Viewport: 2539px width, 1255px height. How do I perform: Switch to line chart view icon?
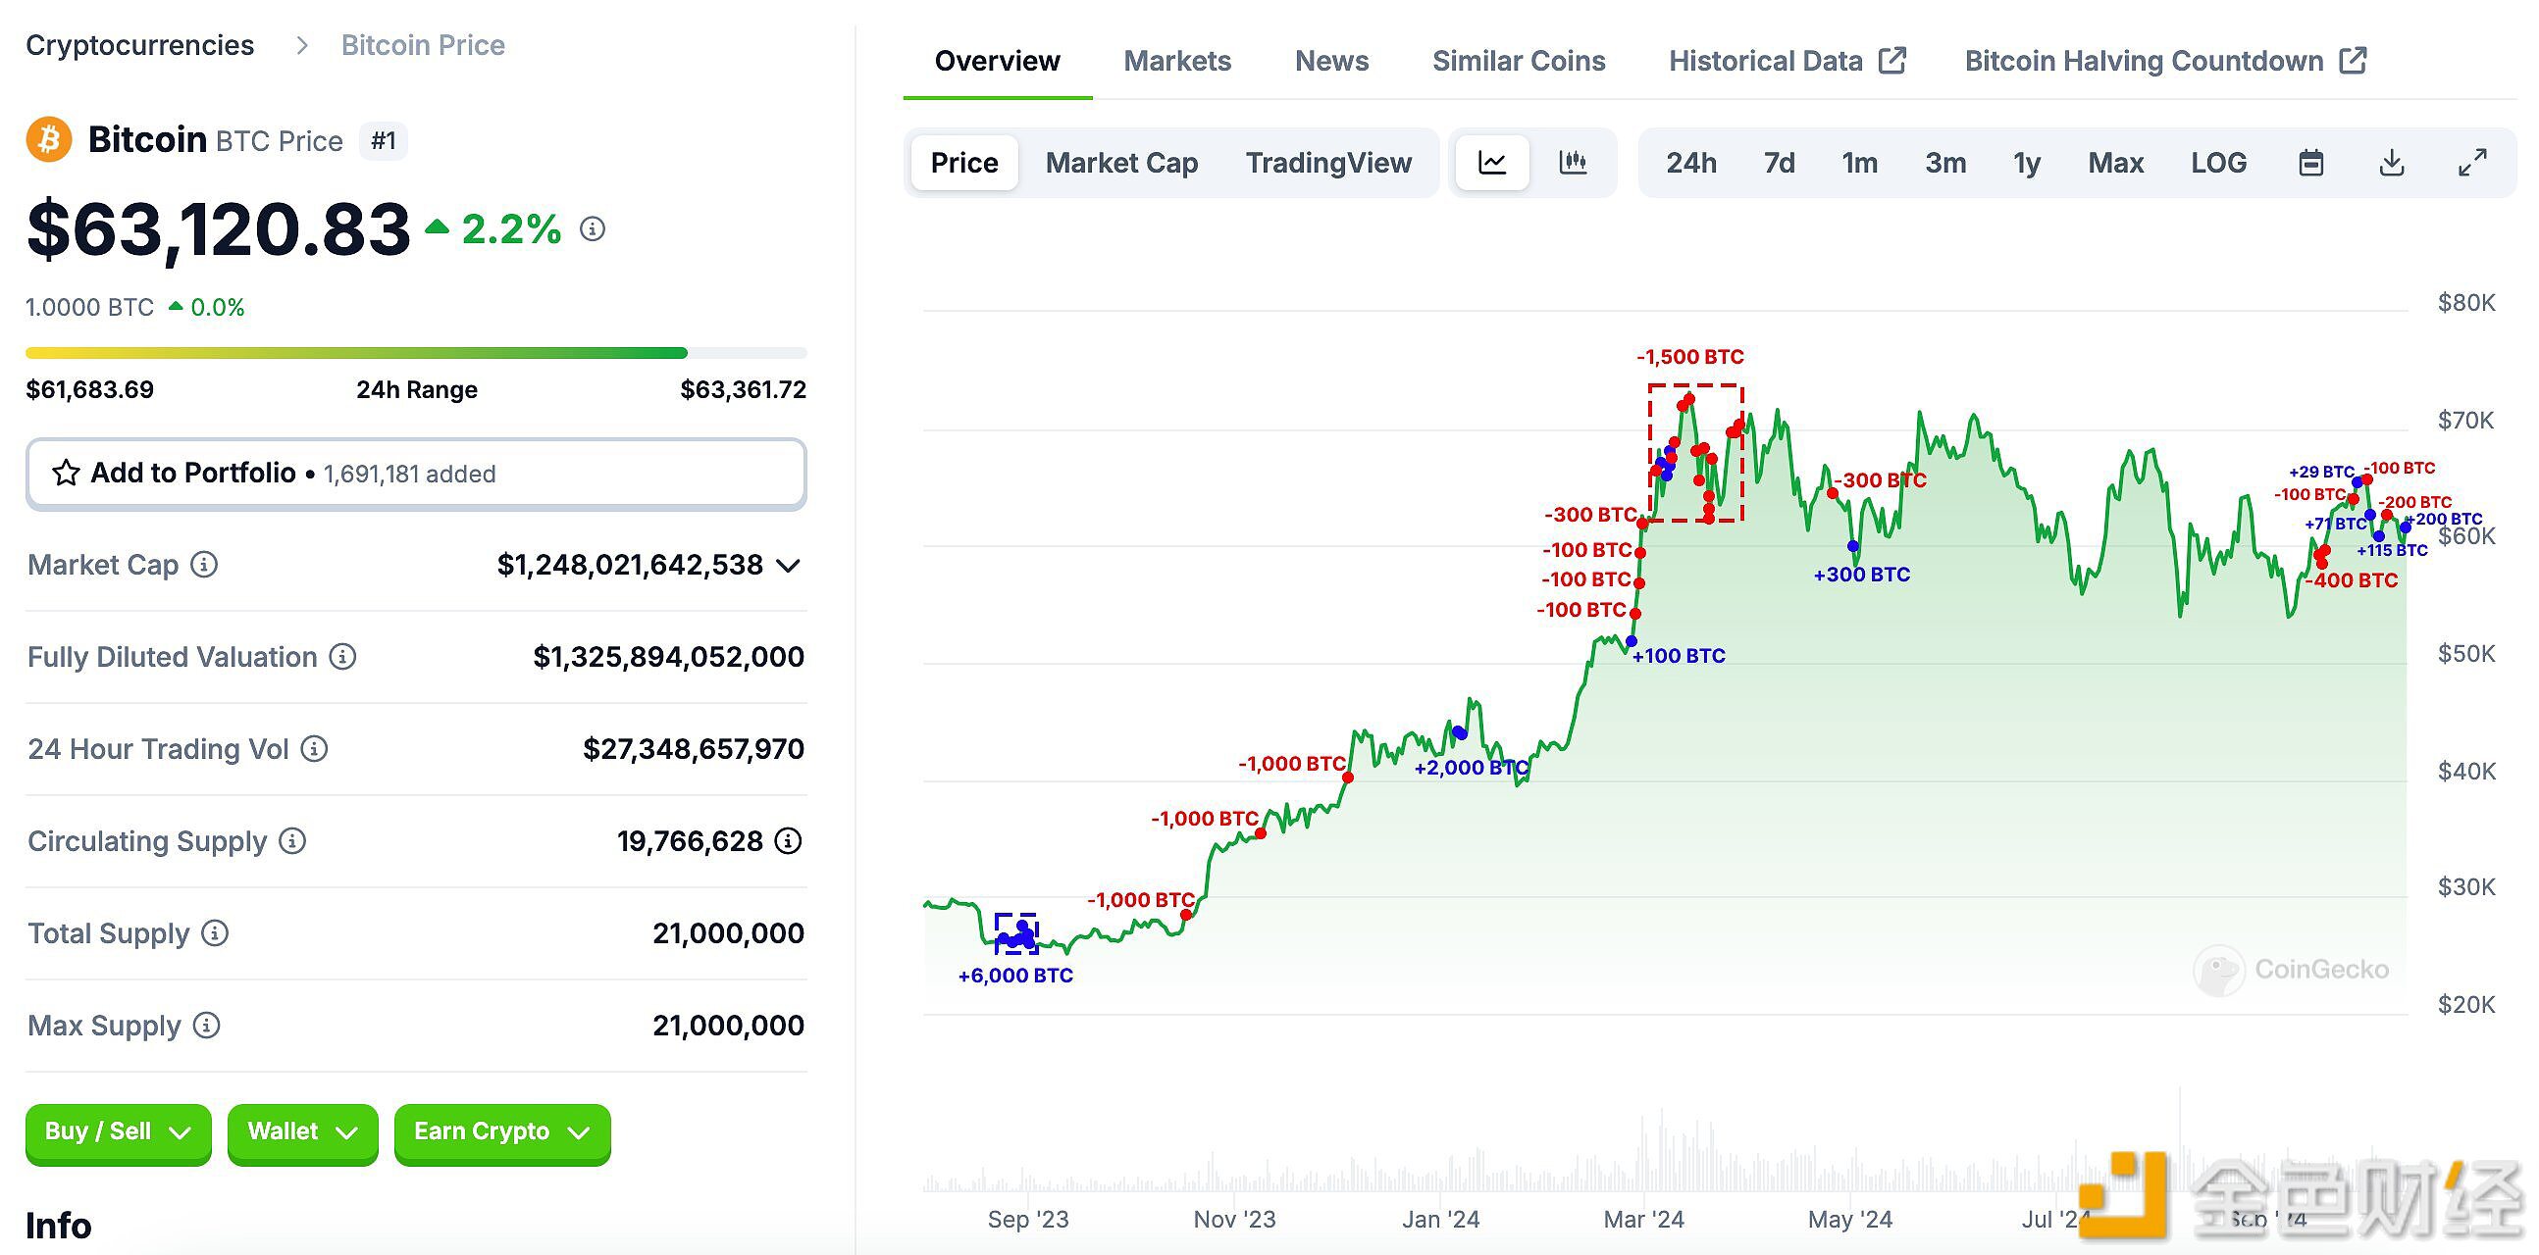[x=1492, y=163]
